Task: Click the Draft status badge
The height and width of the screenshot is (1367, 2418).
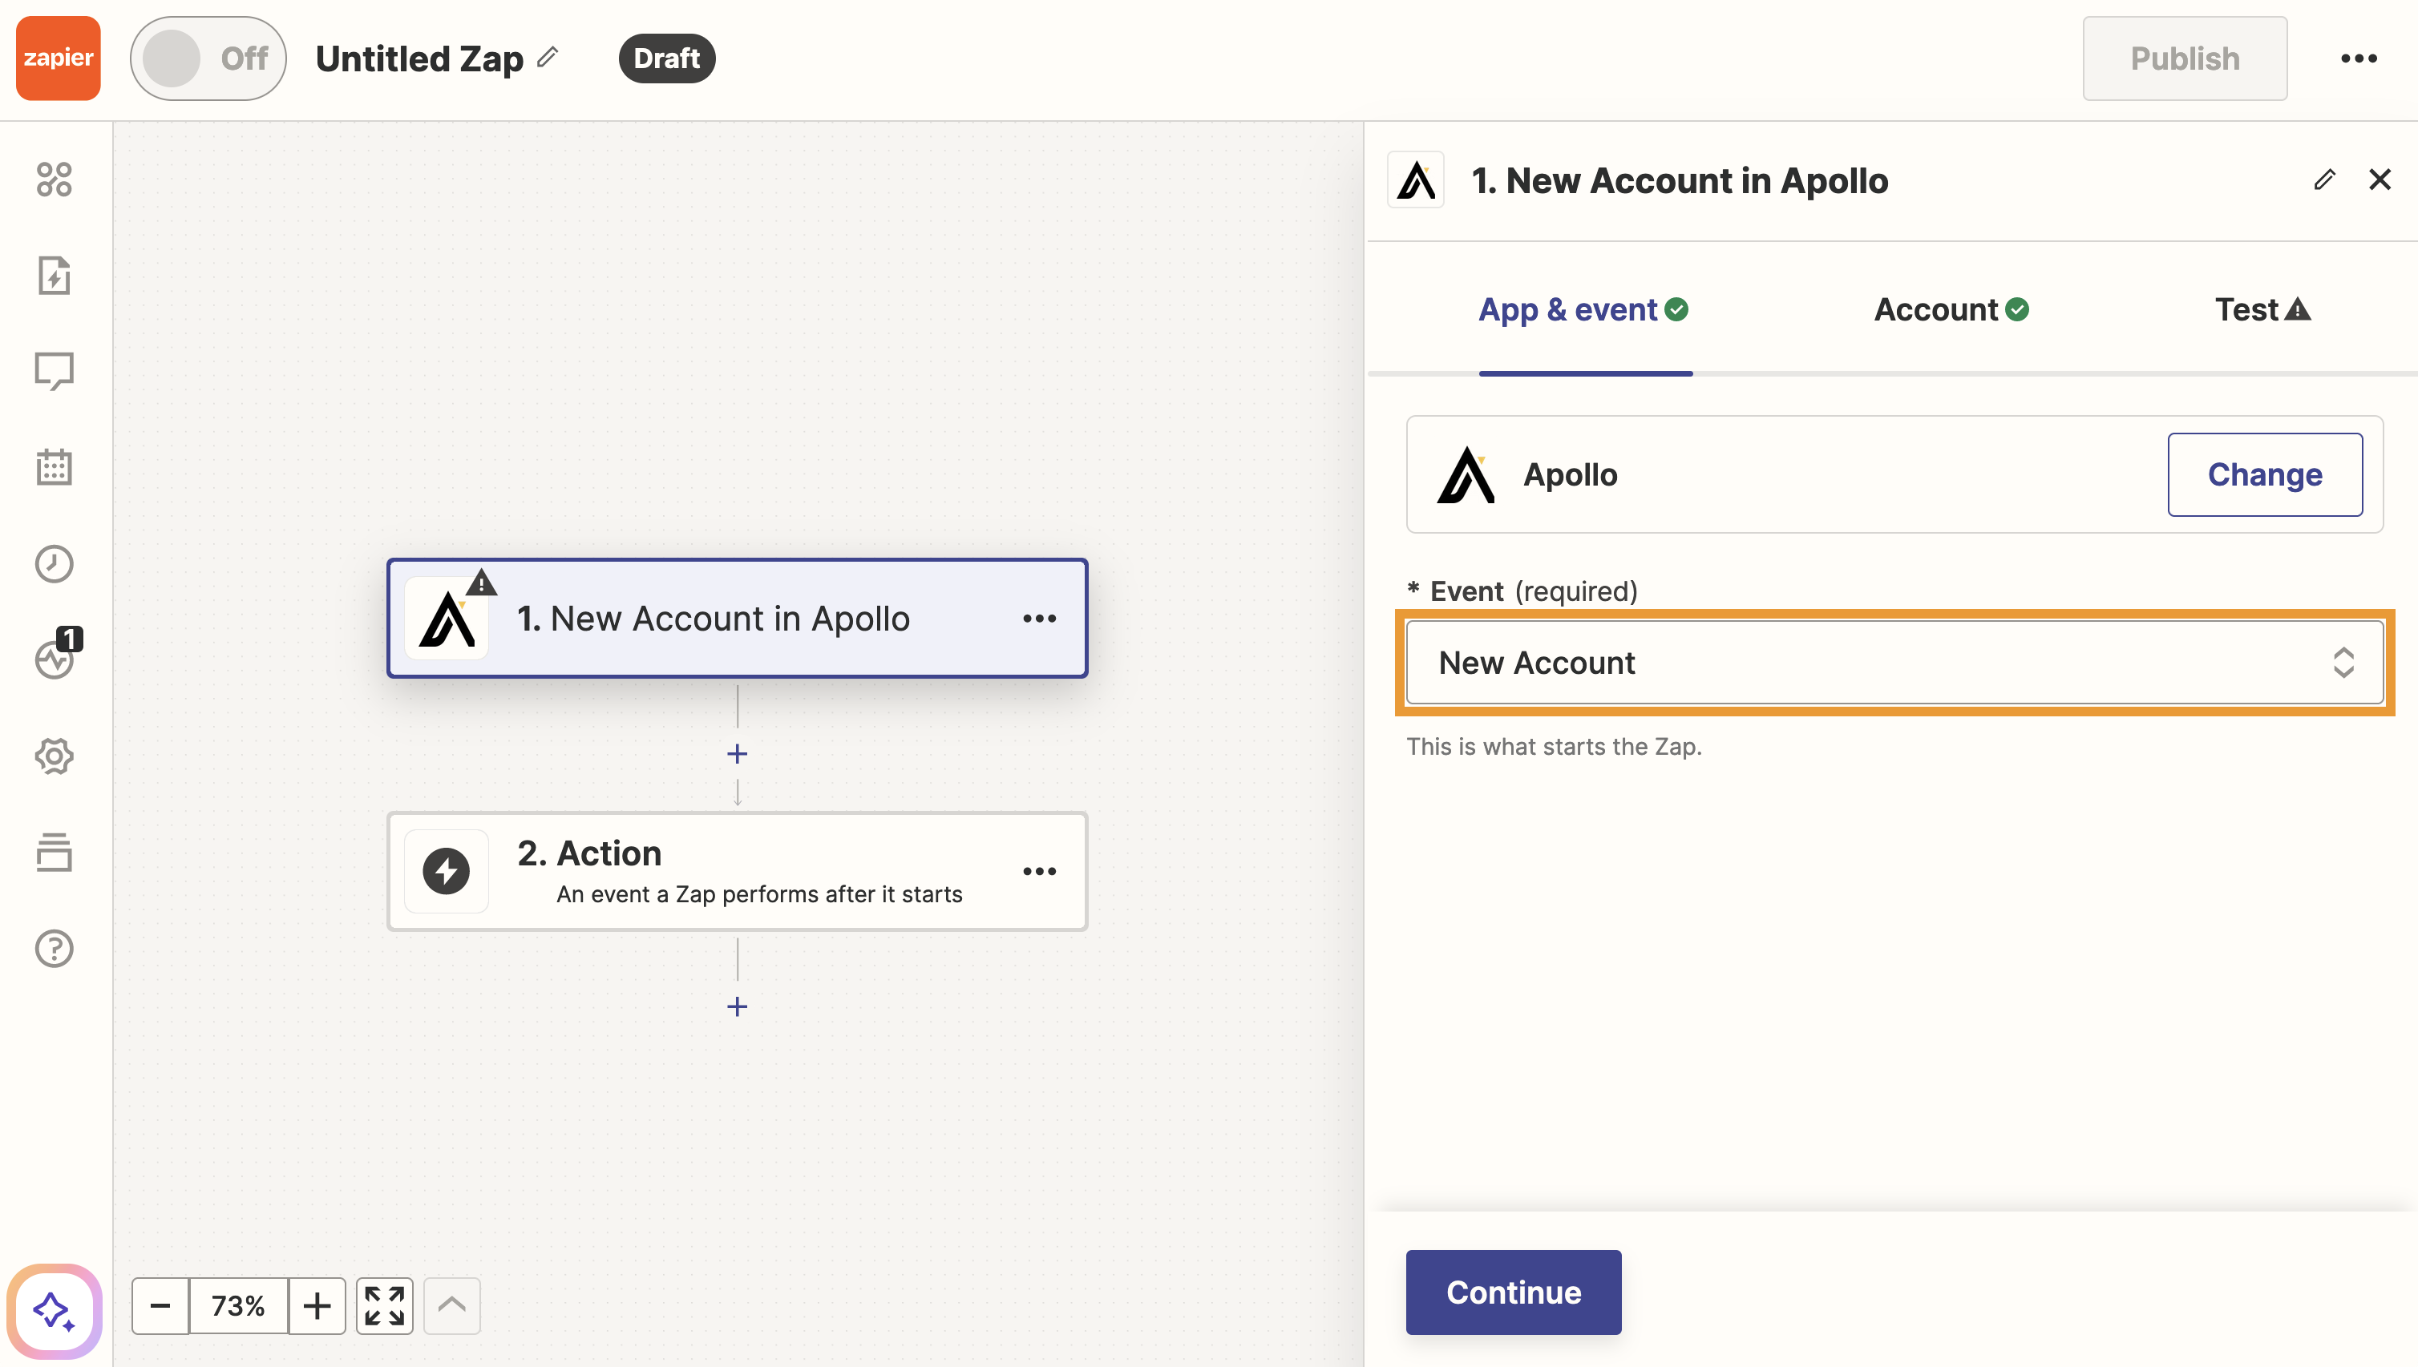Action: (666, 58)
